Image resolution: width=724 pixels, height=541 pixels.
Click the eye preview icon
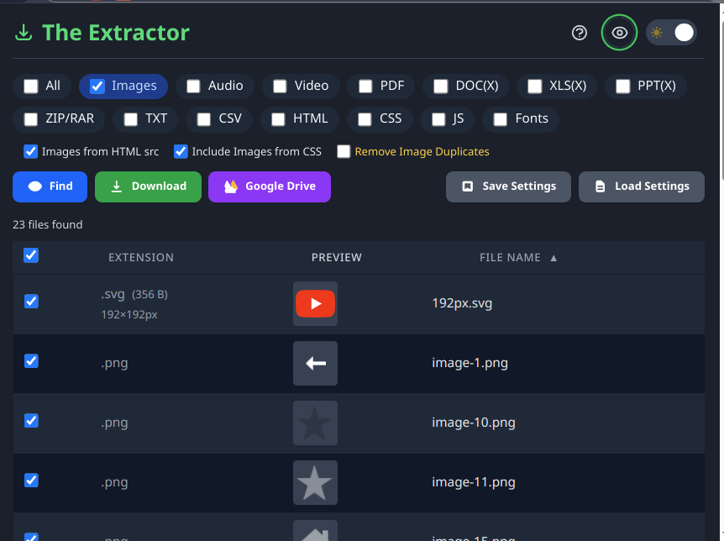click(619, 33)
